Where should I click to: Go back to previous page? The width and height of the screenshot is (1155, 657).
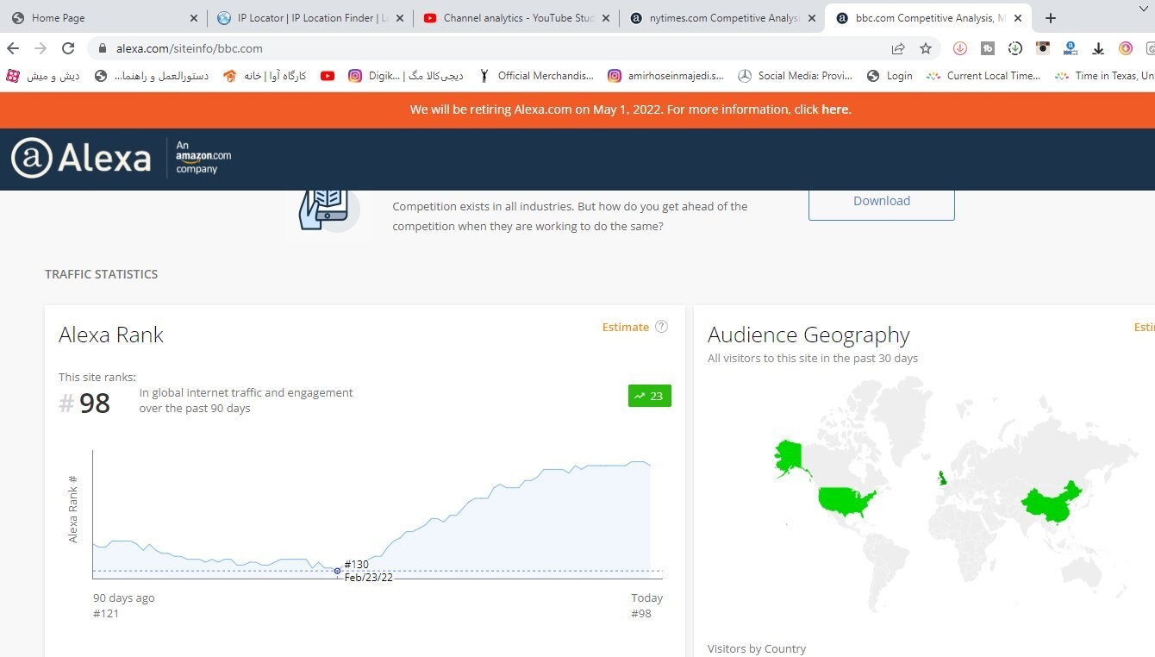(x=13, y=48)
